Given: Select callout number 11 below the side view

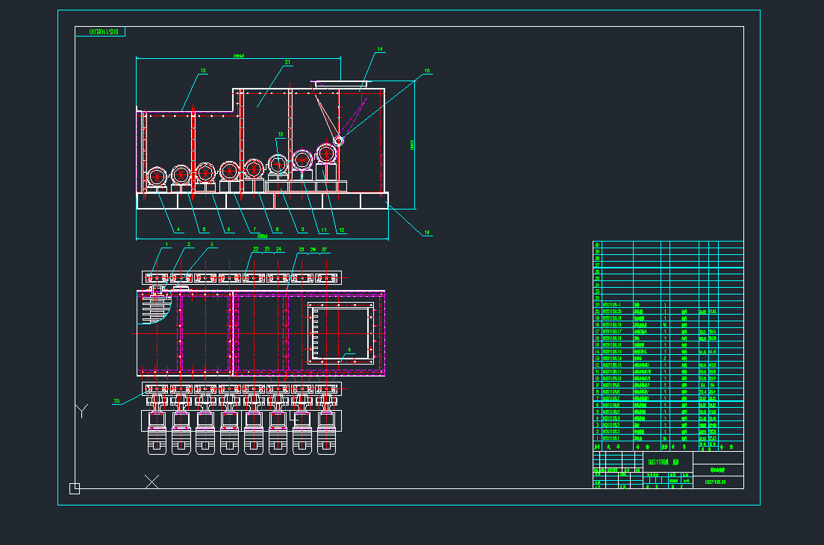Looking at the screenshot, I should click(x=324, y=230).
